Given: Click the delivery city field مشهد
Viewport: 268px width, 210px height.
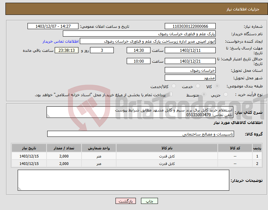Looking at the screenshot, I should pyautogui.click(x=190, y=78).
